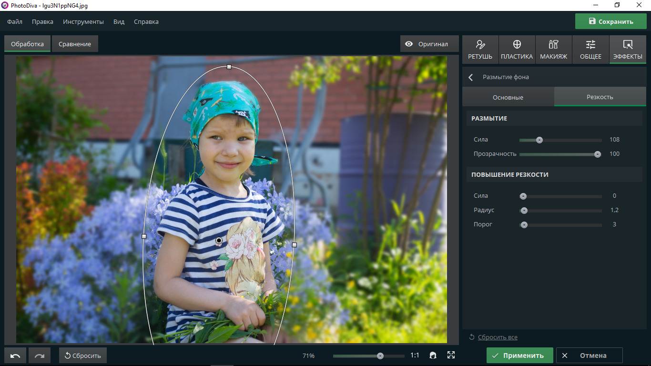Image resolution: width=651 pixels, height=366 pixels.
Task: Toggle the Оригинал original view
Action: pyautogui.click(x=427, y=44)
